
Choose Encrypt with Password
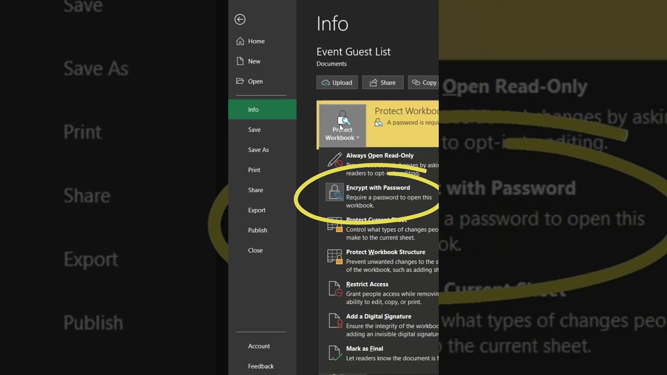coord(379,196)
